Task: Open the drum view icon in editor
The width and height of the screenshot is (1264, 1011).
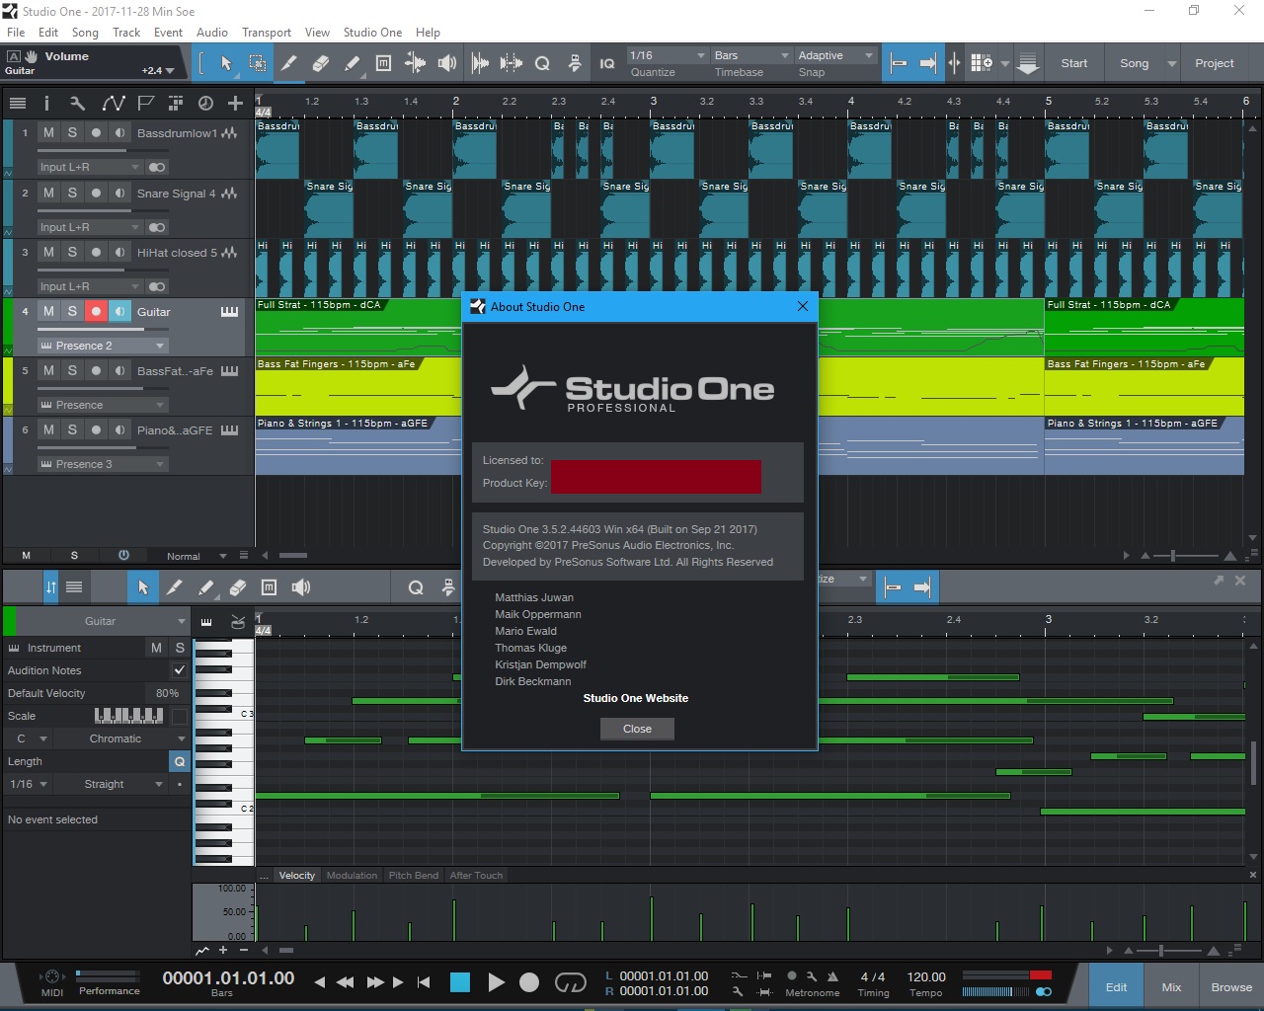Action: coord(238,621)
